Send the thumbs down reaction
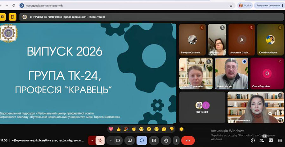The width and height of the screenshot is (285, 147). tap(172, 129)
